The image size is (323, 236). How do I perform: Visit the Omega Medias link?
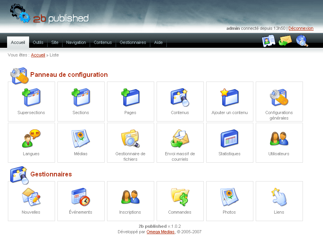coord(161,232)
